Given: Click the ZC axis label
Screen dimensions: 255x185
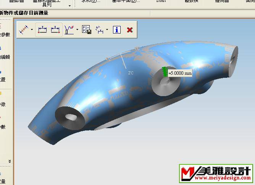Looking at the screenshot, I should pos(131,73).
